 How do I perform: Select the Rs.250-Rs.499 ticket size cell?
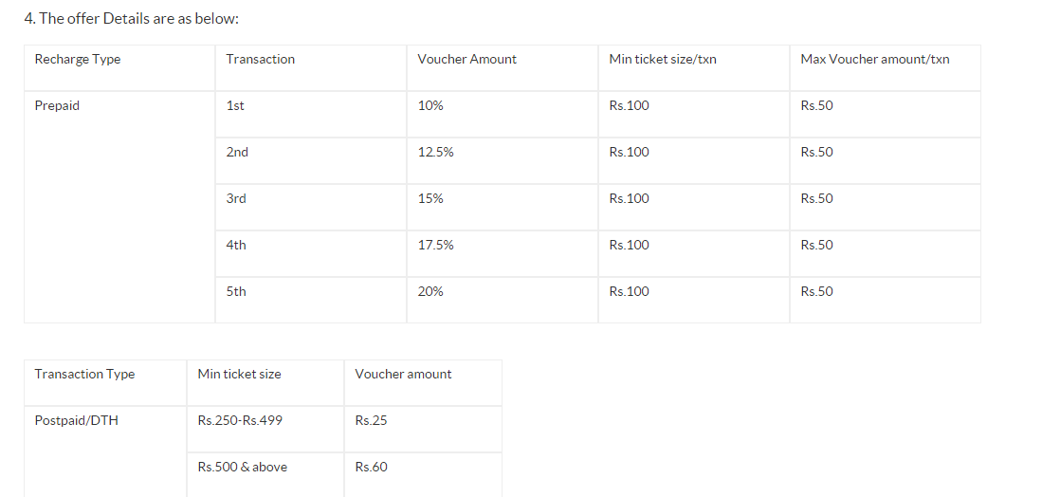240,421
